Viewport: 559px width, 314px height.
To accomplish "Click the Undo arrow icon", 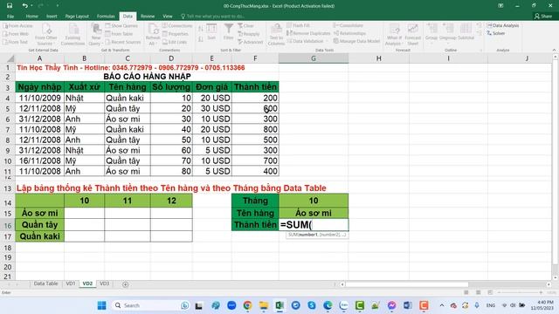I will pos(24,6).
